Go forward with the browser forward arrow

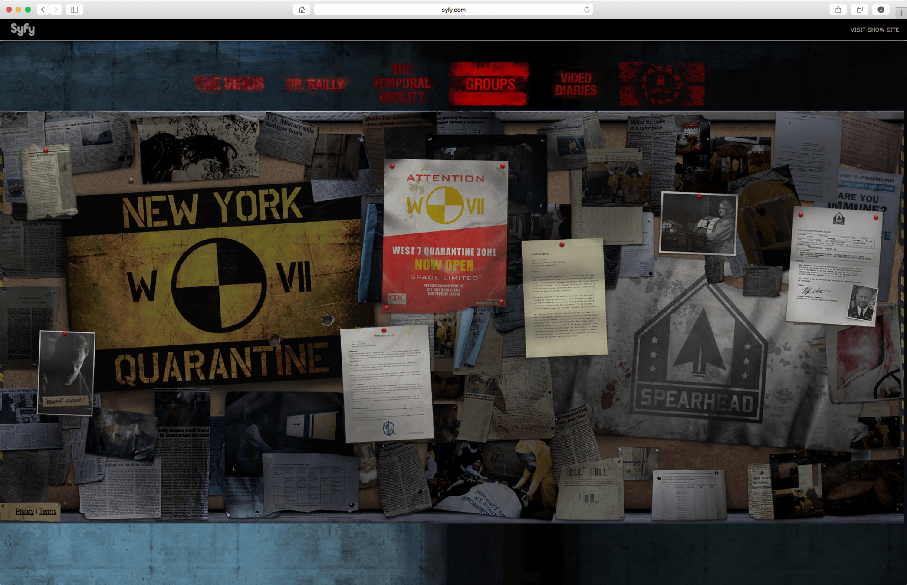[56, 10]
